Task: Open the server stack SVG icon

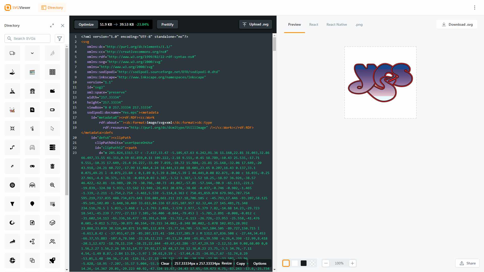Action: click(x=52, y=147)
